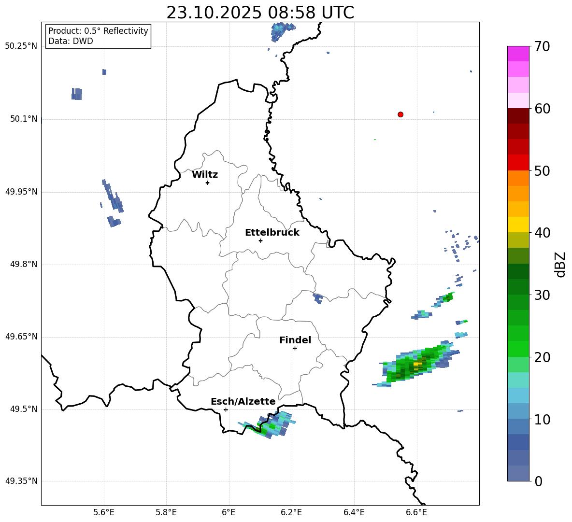
Task: Click the 5.6°E longitude label
Action: 103,513
